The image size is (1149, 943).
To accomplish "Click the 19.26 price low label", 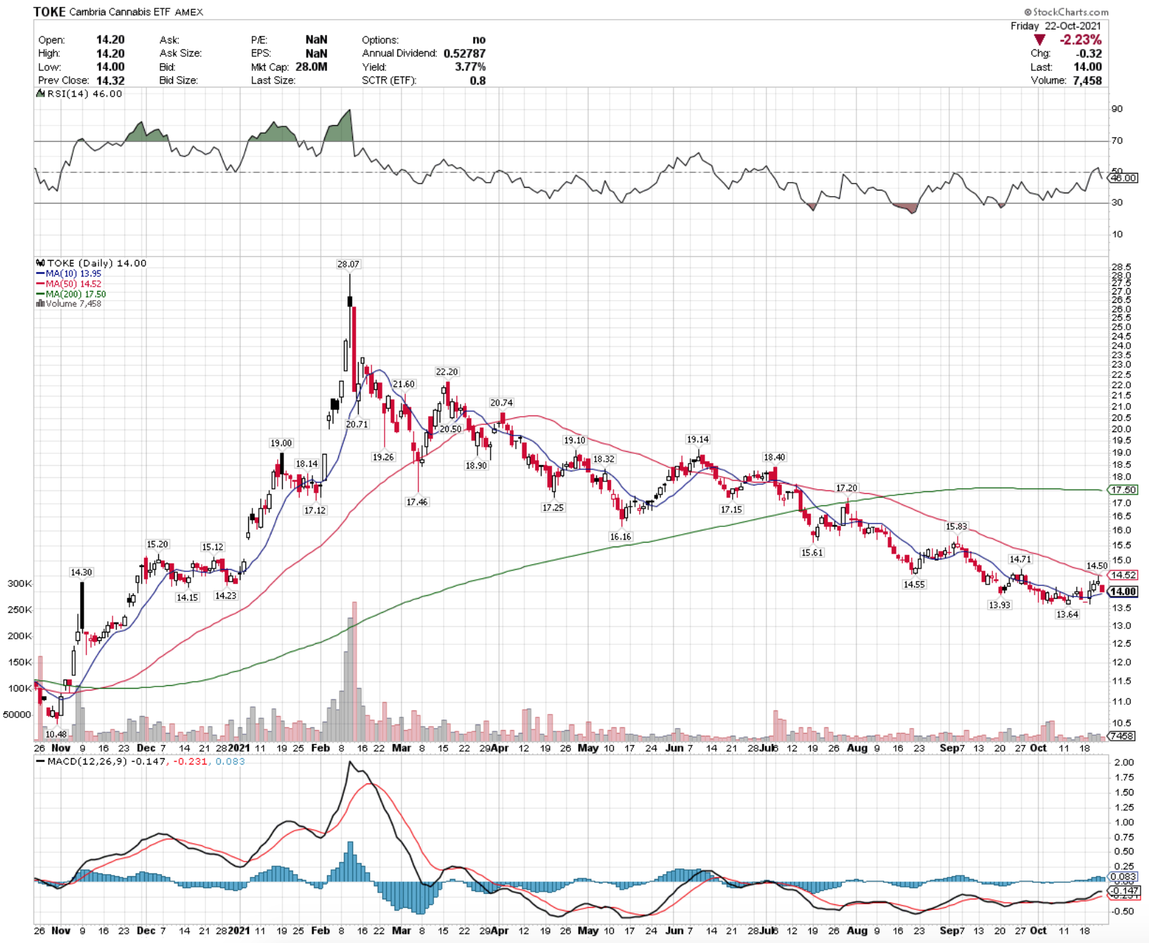I will click(x=383, y=457).
